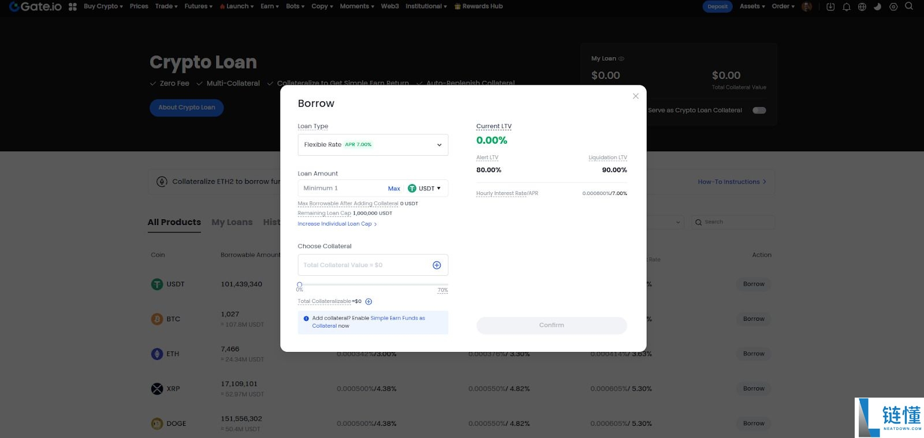Screen dimensions: 924x438
Task: Open the Copy menu
Action: (322, 6)
